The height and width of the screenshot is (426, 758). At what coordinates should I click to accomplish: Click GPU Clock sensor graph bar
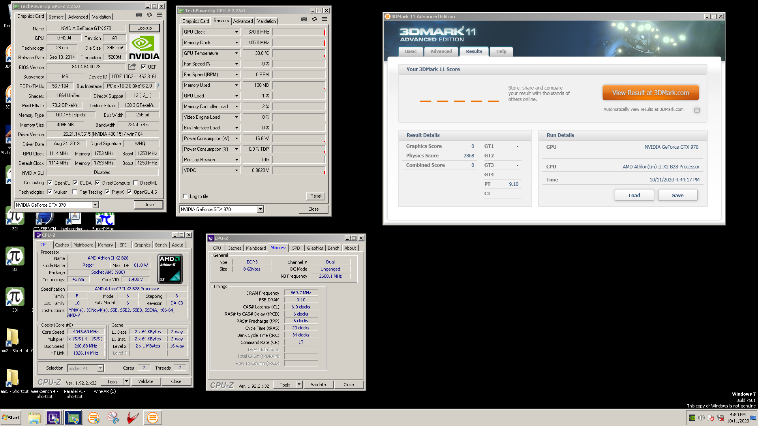(299, 32)
